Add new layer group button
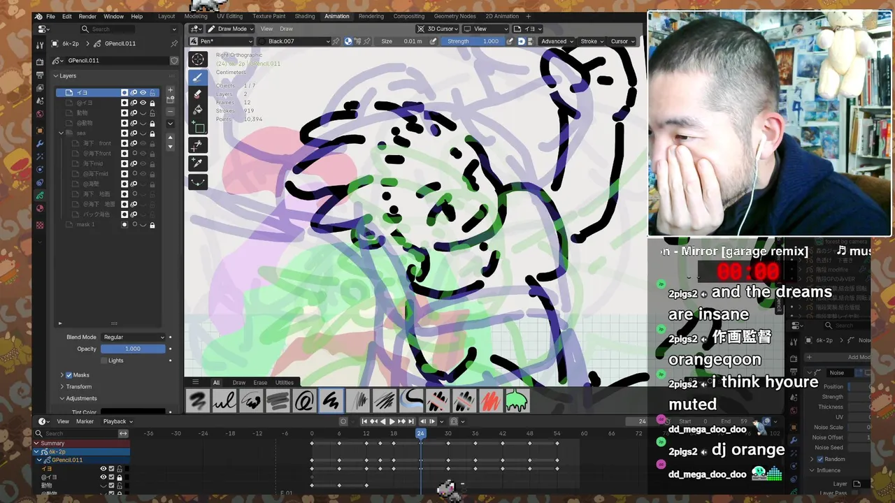Screen dimensions: 895x503 tap(170, 101)
